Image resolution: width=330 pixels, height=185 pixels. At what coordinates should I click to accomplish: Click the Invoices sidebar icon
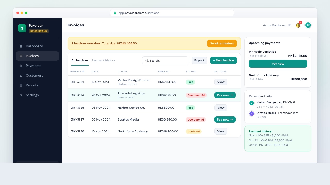tap(21, 56)
